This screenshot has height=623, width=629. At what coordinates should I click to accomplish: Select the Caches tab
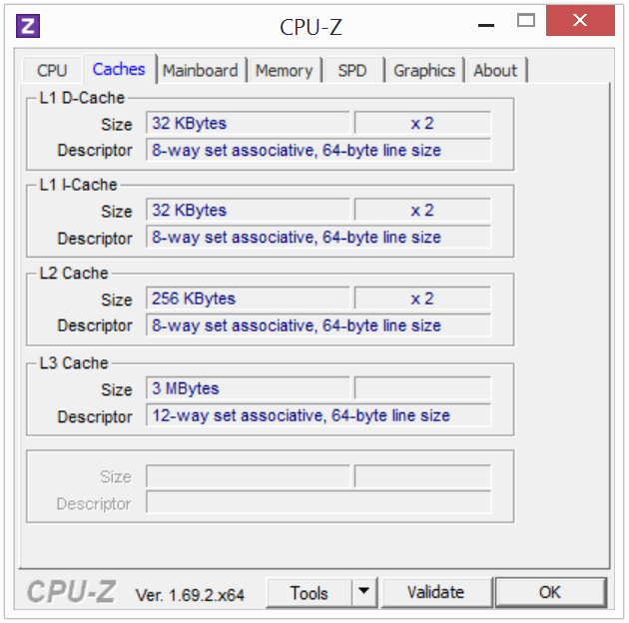[x=119, y=69]
